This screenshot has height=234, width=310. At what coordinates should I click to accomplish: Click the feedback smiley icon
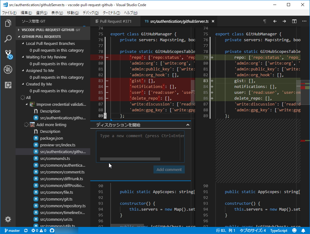[295, 230]
